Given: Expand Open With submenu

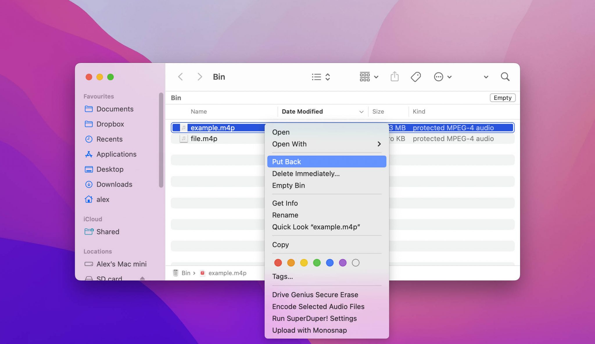Looking at the screenshot, I should (327, 144).
